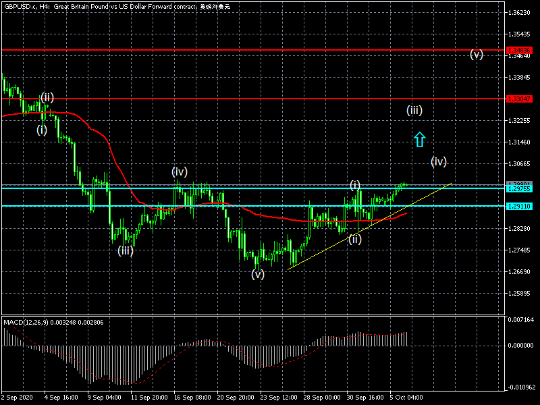Select the cyan 1.29755 price level tag
Screen dimensions: 540x405
518,189
